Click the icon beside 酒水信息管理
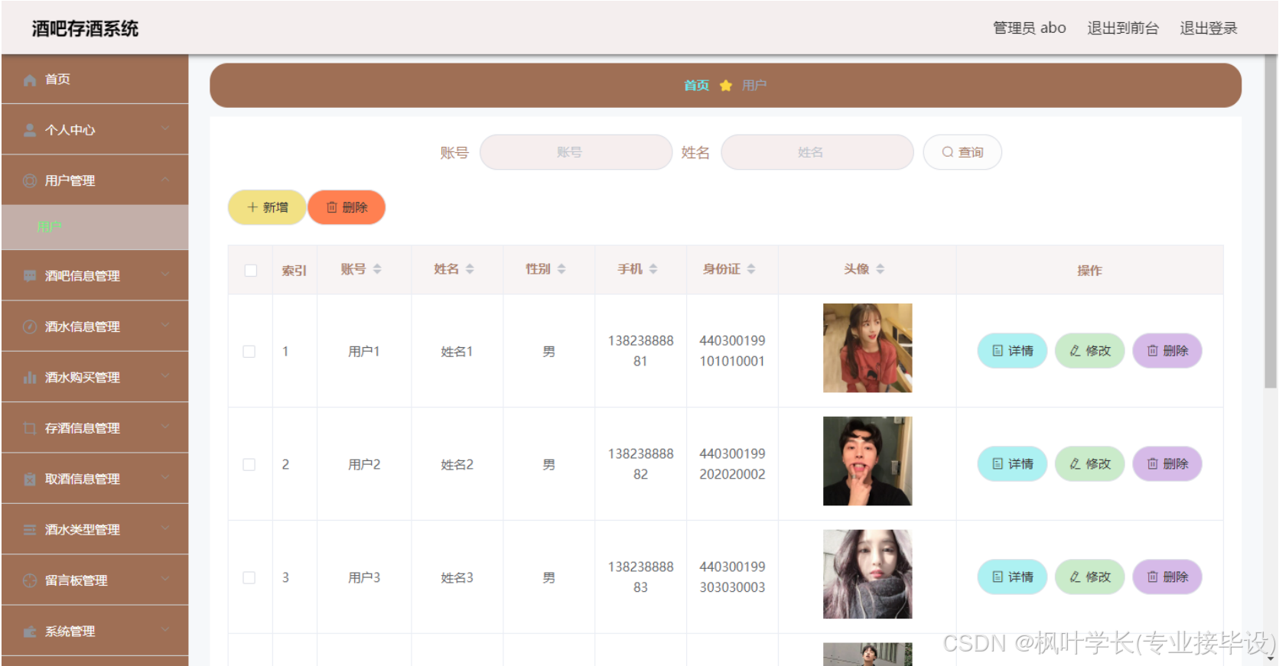 tap(30, 327)
